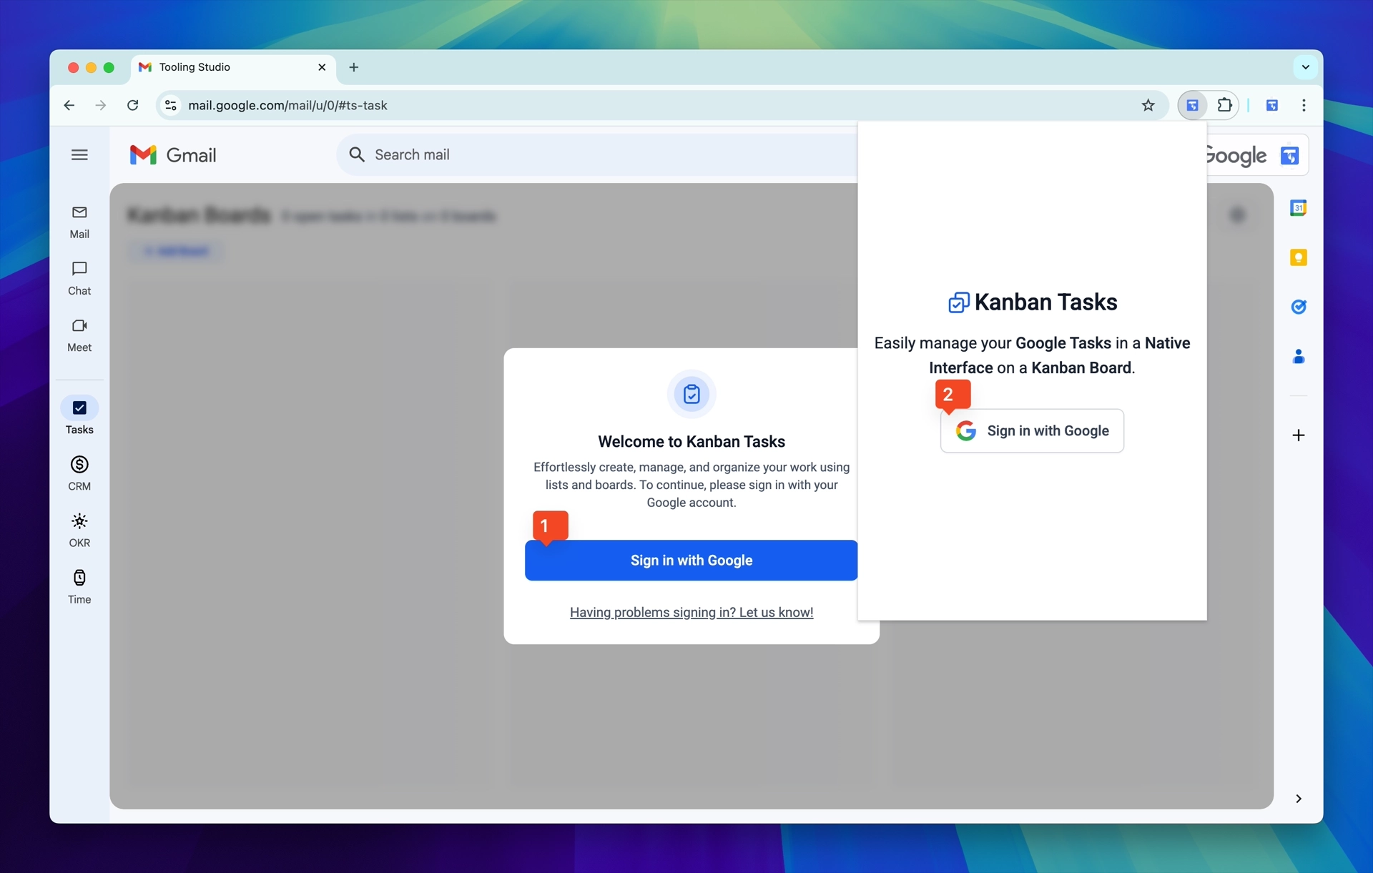Viewport: 1373px width, 873px height.
Task: Click the Kanban icon beside Google logo
Action: pos(1289,155)
